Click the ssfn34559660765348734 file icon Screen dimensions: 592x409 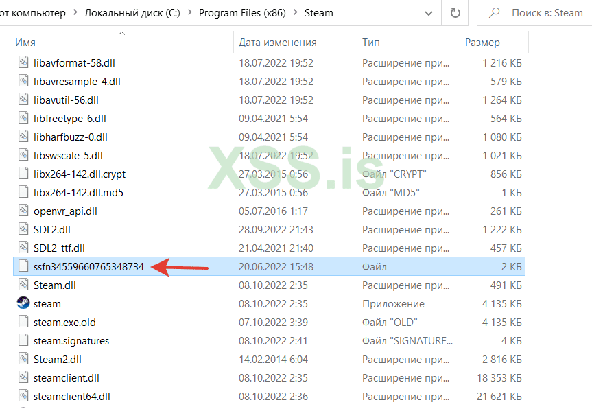tap(23, 266)
